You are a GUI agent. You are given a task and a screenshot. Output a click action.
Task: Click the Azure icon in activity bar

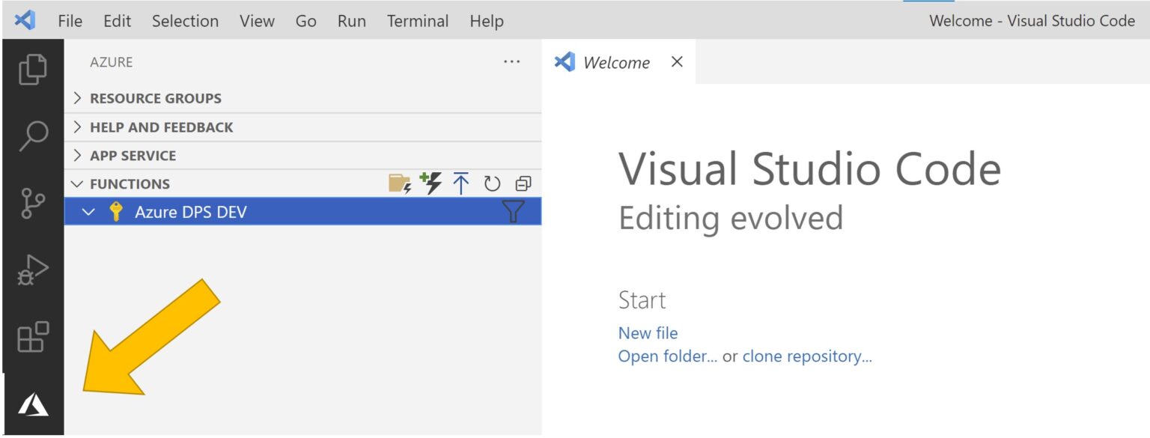(32, 405)
